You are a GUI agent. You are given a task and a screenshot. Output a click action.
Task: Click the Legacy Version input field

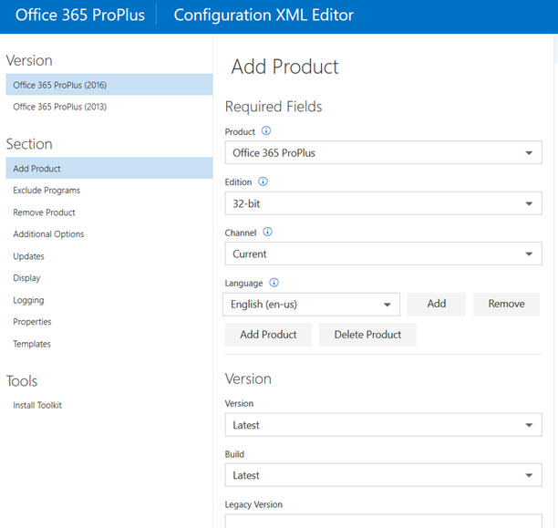point(383,521)
